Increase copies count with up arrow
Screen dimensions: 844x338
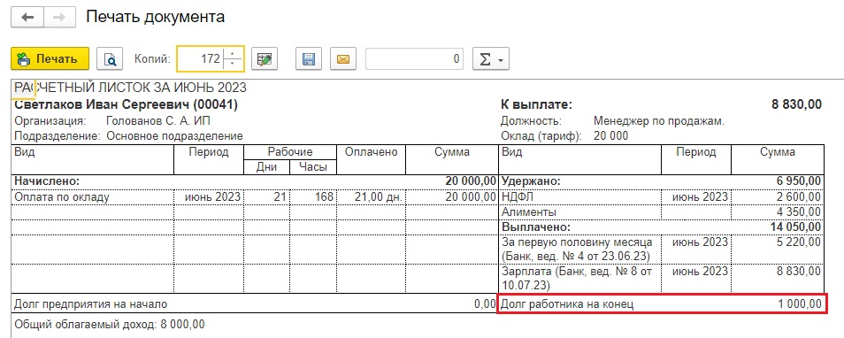pos(233,53)
